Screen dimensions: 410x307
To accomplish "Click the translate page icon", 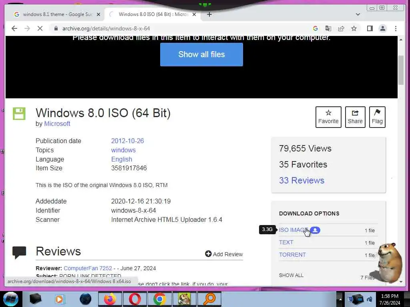I will (x=328, y=28).
